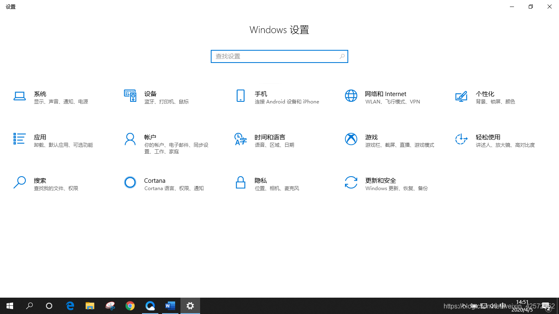Screen dimensions: 559x314
Task: Open the 更新和安全 refresh arrows icon
Action: [351, 182]
